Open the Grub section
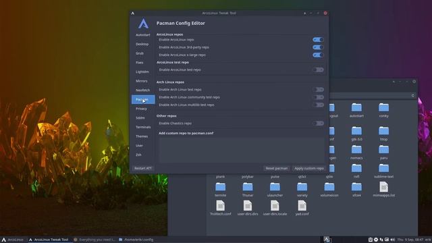 143,53
